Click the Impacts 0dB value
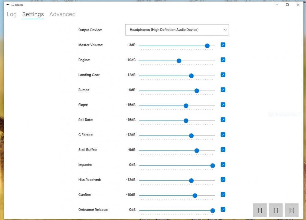306x220 pixels. pyautogui.click(x=132, y=165)
